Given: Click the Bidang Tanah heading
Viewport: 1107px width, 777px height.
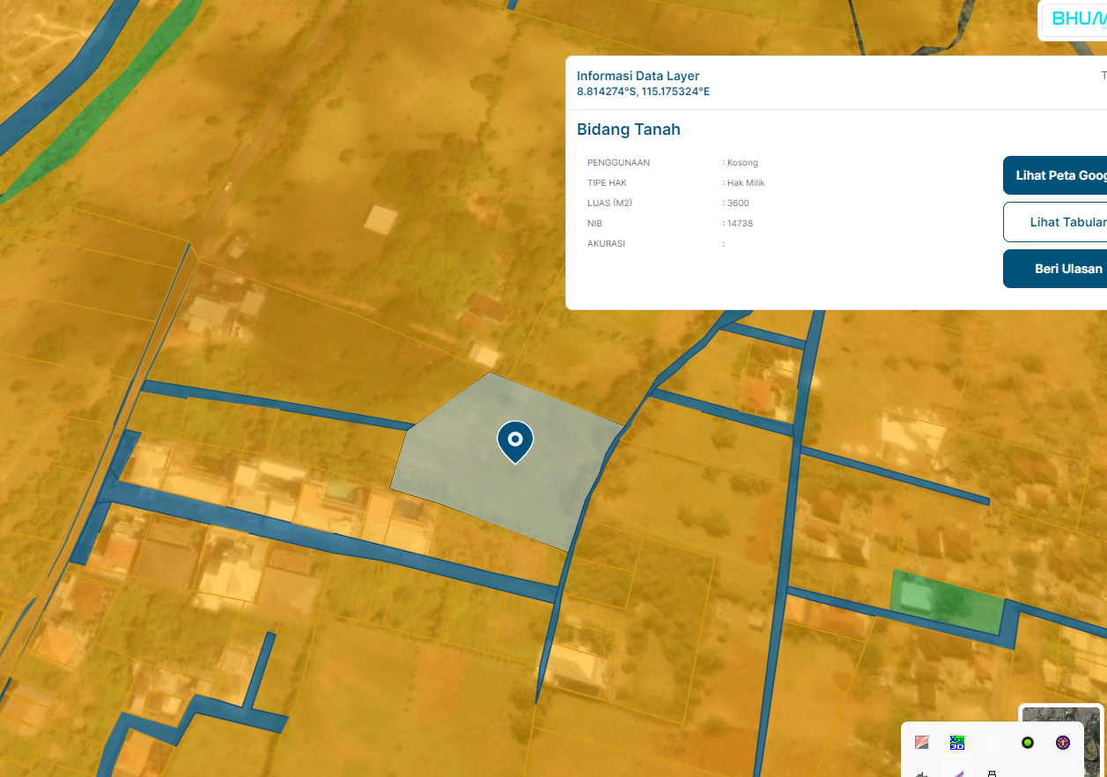Looking at the screenshot, I should (x=628, y=129).
